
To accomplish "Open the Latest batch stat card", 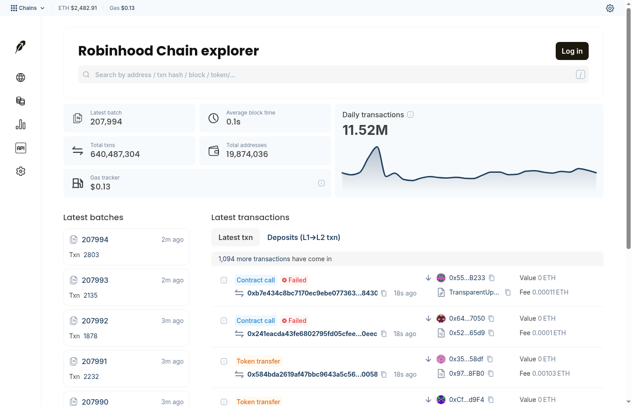I will [x=129, y=118].
